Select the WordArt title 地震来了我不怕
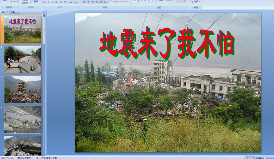 167,43
